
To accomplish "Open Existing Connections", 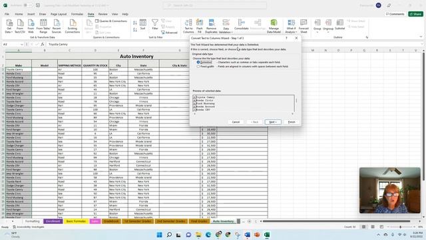I will [73, 26].
